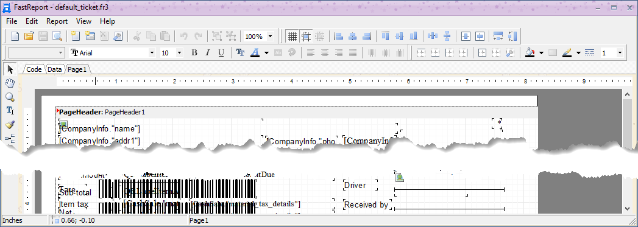Select the Copy Format brush tool

click(x=10, y=125)
